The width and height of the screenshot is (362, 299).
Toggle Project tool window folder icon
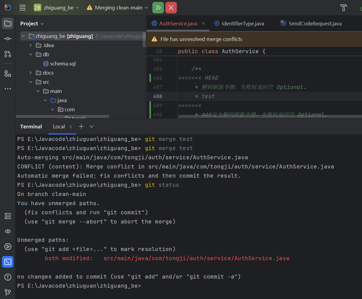8,23
